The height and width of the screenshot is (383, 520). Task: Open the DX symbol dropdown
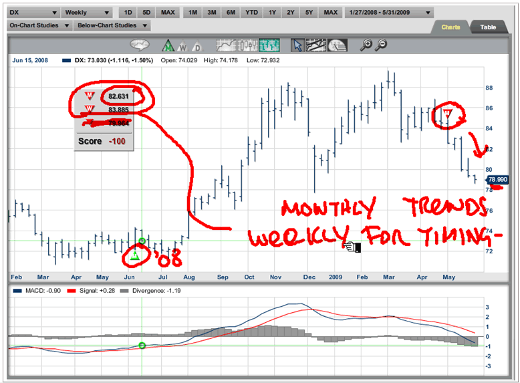(31, 12)
